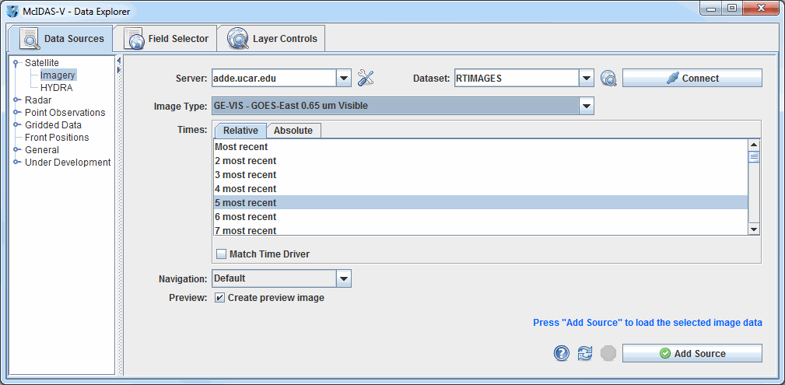Click the Connect button
This screenshot has height=385, width=785.
pyautogui.click(x=692, y=78)
